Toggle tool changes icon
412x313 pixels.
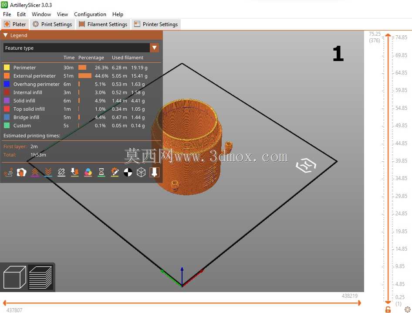75,173
